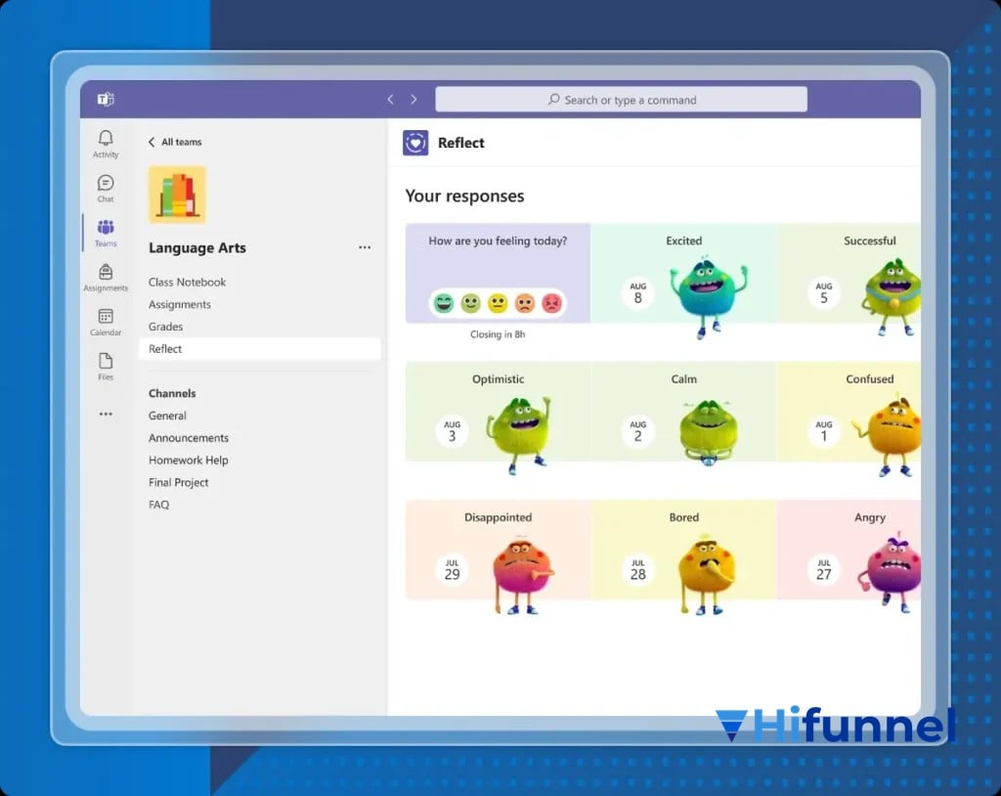Open Class Notebook tab
This screenshot has height=796, width=1001.
(187, 282)
